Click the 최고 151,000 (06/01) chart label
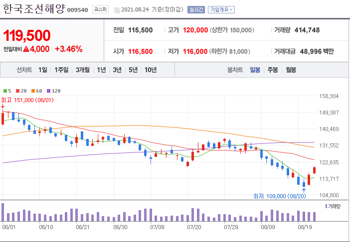Image resolution: width=350 pixels, height=242 pixels. point(27,100)
